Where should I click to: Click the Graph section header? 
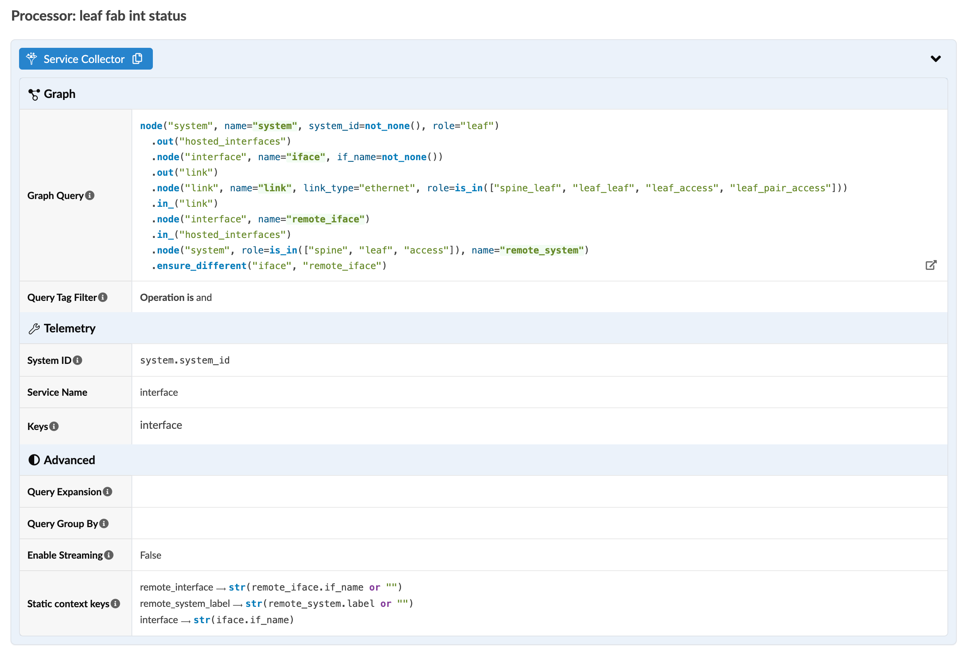click(x=60, y=94)
